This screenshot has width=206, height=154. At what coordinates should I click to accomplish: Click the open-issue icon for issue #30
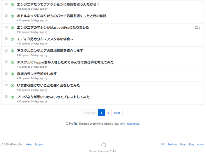12,63
